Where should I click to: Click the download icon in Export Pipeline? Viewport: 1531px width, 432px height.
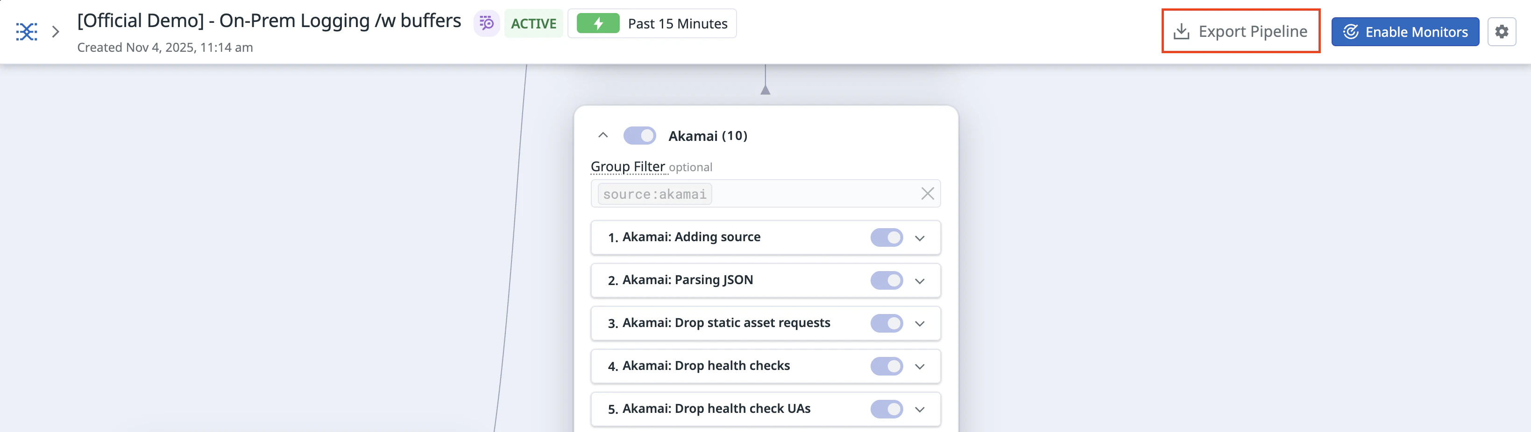1182,31
